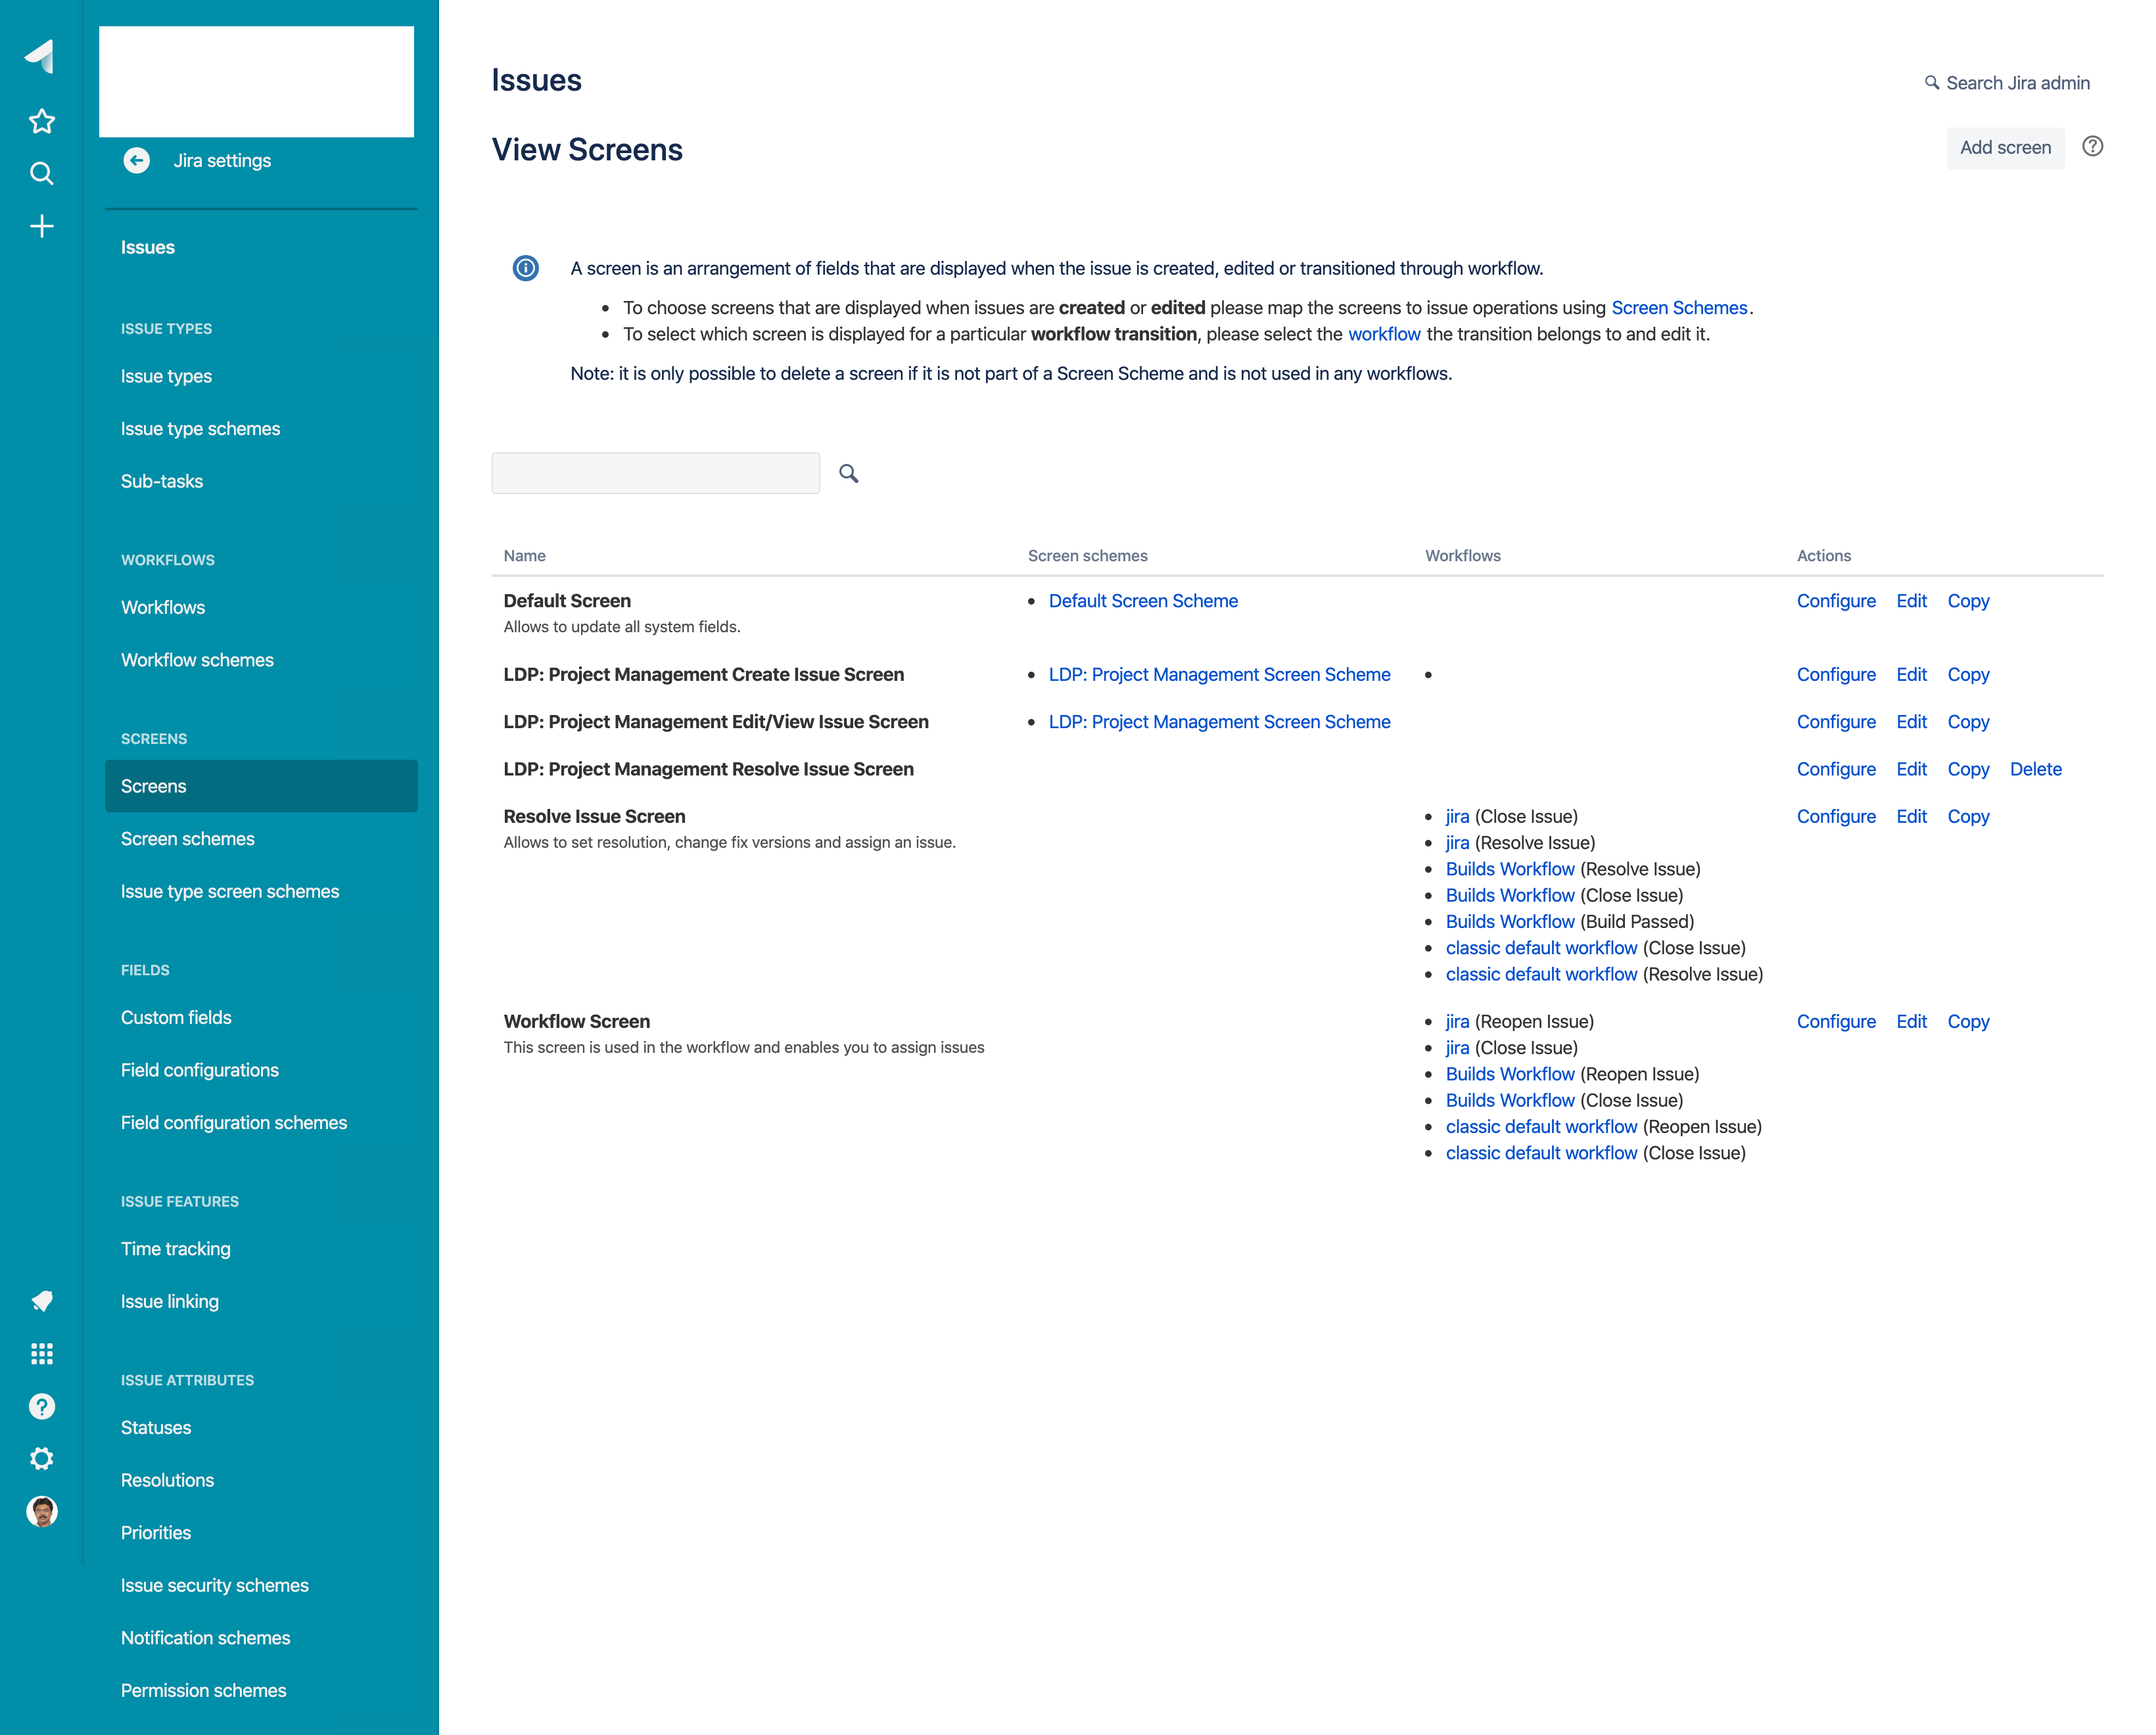This screenshot has height=1735, width=2156.
Task: Click the Add screen button
Action: click(2005, 148)
